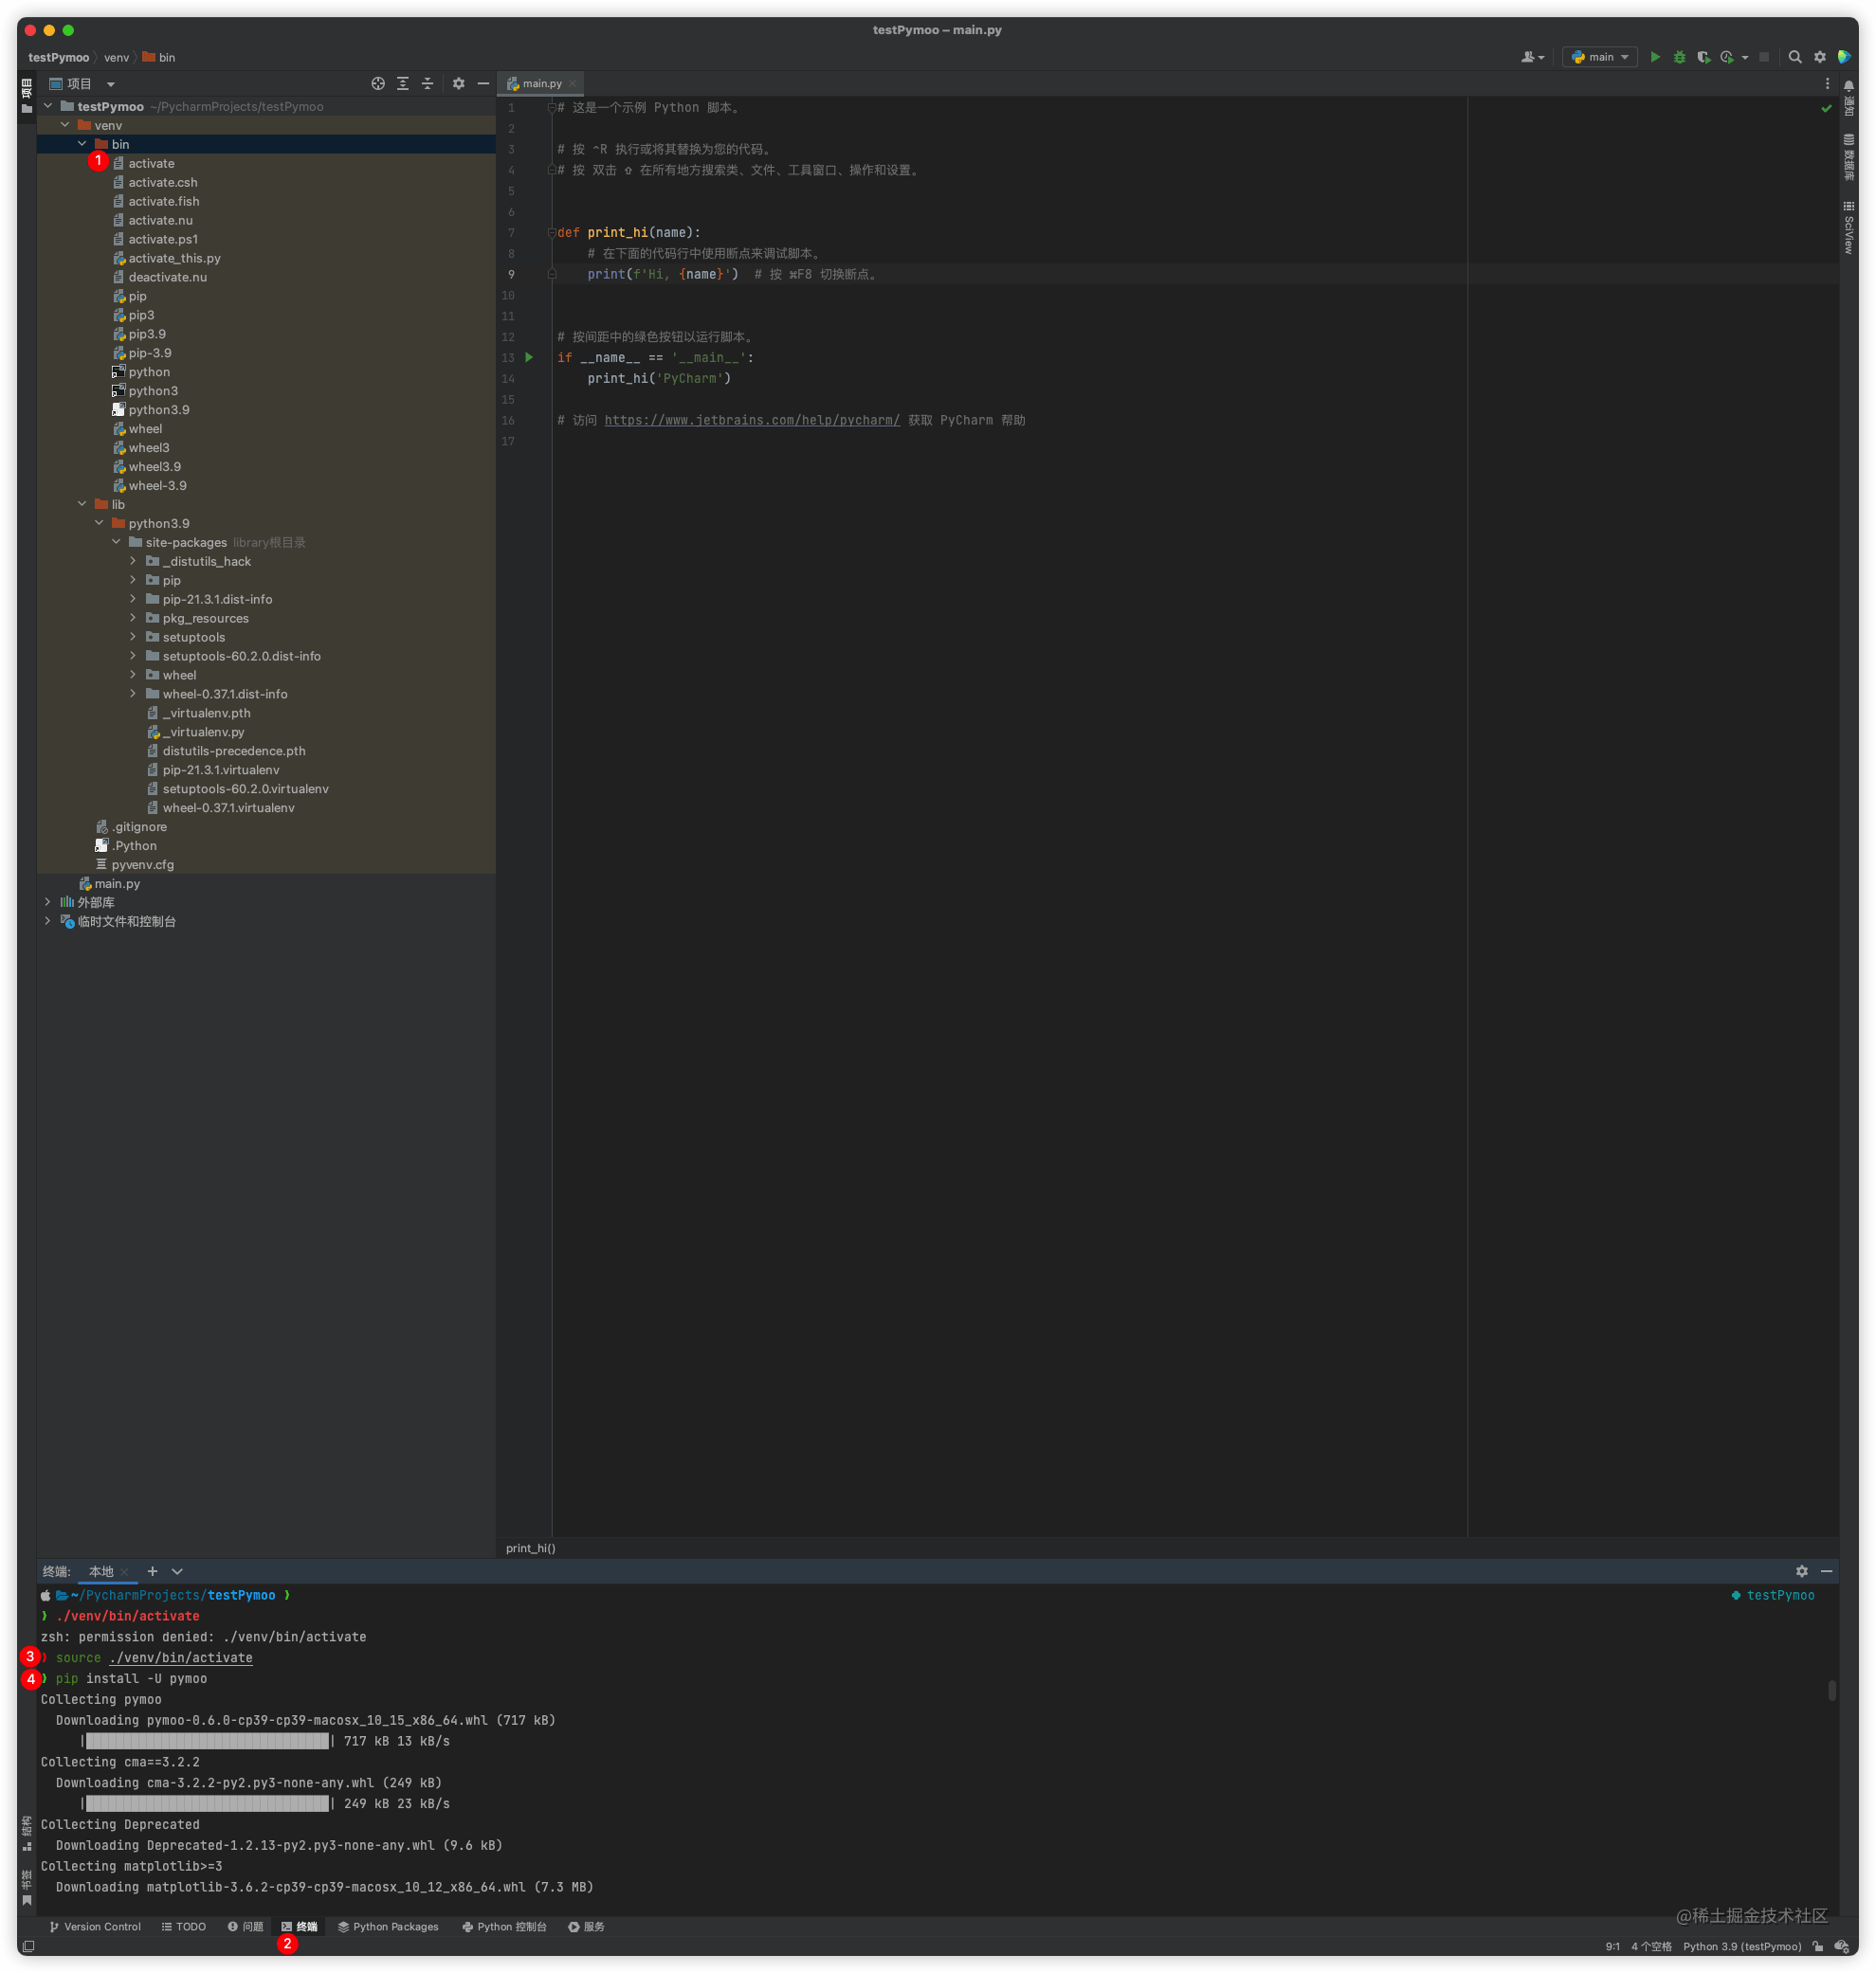
Task: Open database tool window on right sidebar
Action: coord(1849,157)
